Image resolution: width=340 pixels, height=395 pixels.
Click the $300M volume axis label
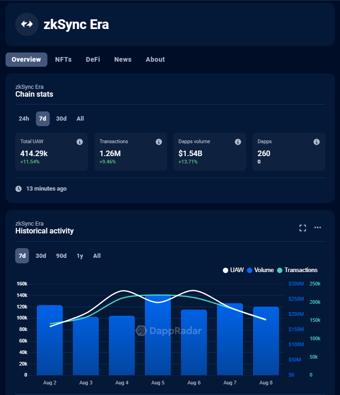(296, 284)
